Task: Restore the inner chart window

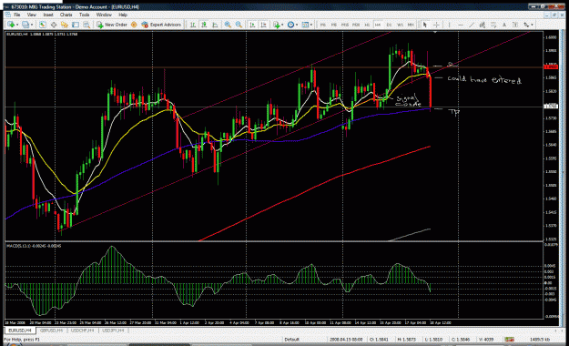Action: pyautogui.click(x=554, y=15)
